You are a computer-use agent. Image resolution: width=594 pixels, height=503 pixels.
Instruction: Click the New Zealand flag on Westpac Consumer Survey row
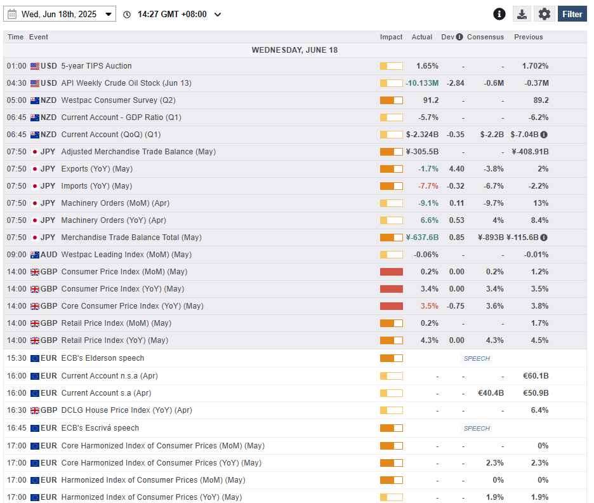[35, 100]
